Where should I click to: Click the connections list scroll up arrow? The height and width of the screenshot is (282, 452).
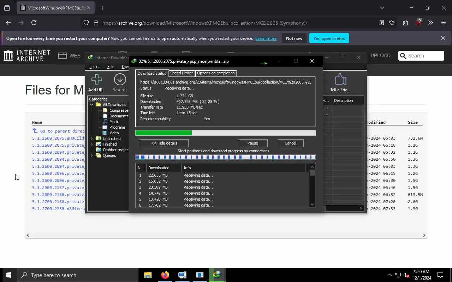[312, 167]
